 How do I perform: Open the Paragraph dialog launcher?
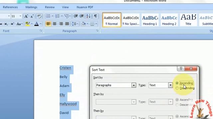(97, 31)
